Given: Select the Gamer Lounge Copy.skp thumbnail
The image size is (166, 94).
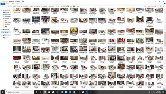Looking at the screenshot, I should click(74, 32).
